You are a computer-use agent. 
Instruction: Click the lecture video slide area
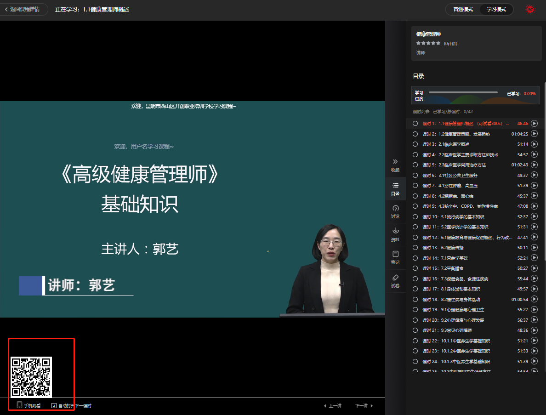click(193, 209)
